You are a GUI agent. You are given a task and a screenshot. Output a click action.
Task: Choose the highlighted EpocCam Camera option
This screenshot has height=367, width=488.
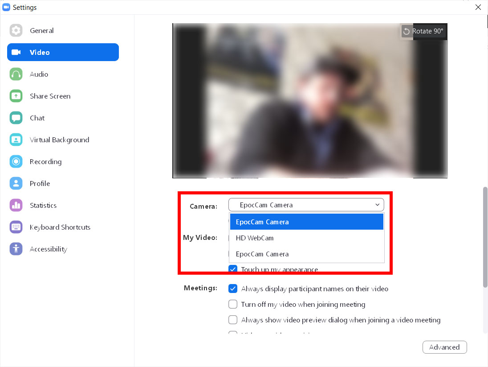tap(306, 222)
